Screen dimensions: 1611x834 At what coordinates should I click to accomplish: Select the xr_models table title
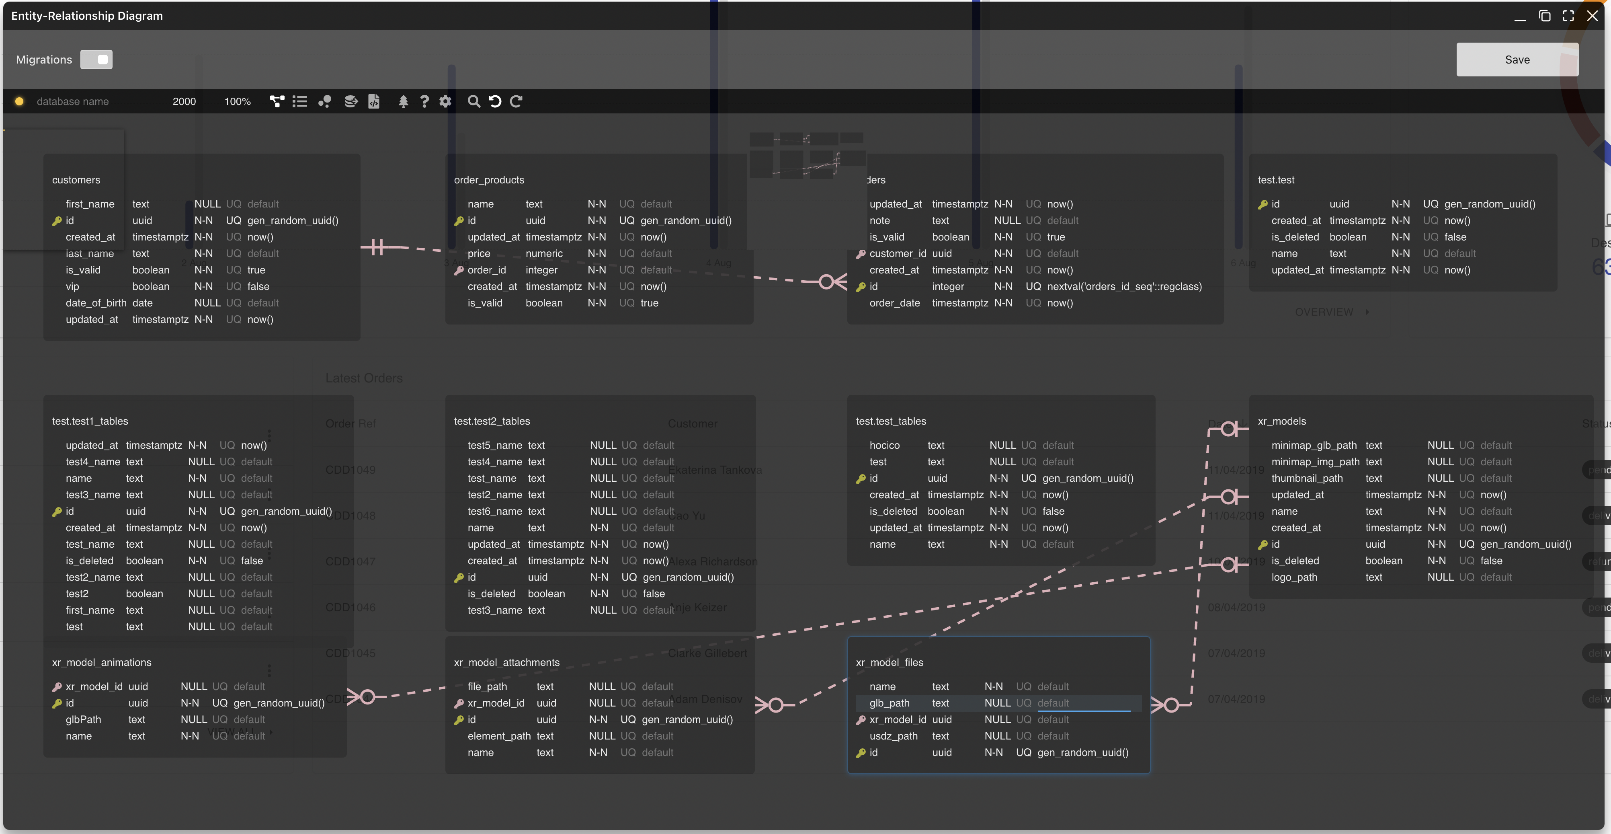1281,421
